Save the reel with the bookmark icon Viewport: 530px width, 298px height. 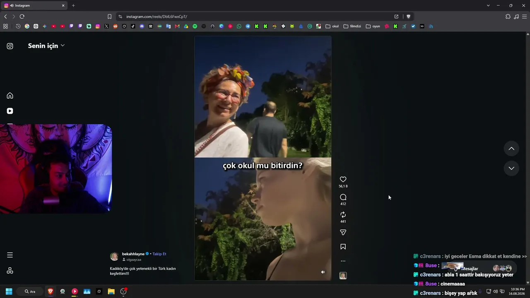pyautogui.click(x=343, y=247)
